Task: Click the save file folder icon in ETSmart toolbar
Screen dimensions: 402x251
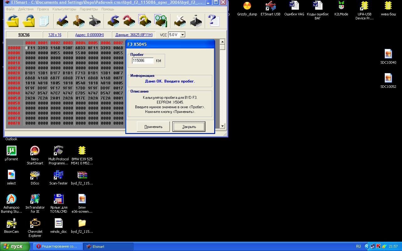Action: [29, 21]
